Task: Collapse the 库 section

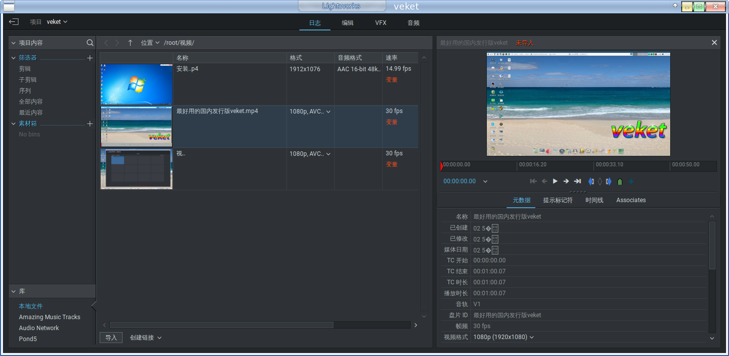Action: pos(13,291)
